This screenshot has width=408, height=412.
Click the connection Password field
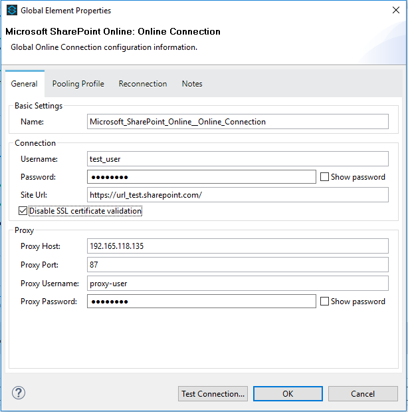tap(201, 177)
